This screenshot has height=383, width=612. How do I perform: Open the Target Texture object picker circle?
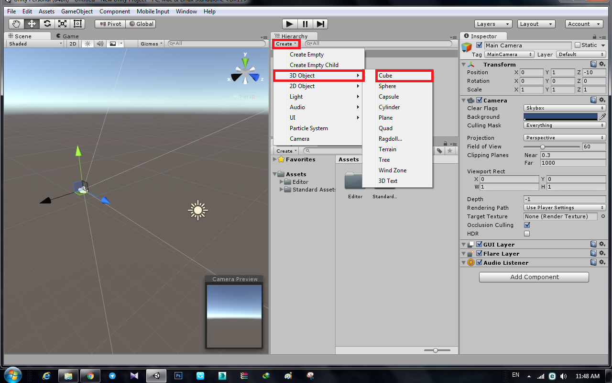pos(603,216)
